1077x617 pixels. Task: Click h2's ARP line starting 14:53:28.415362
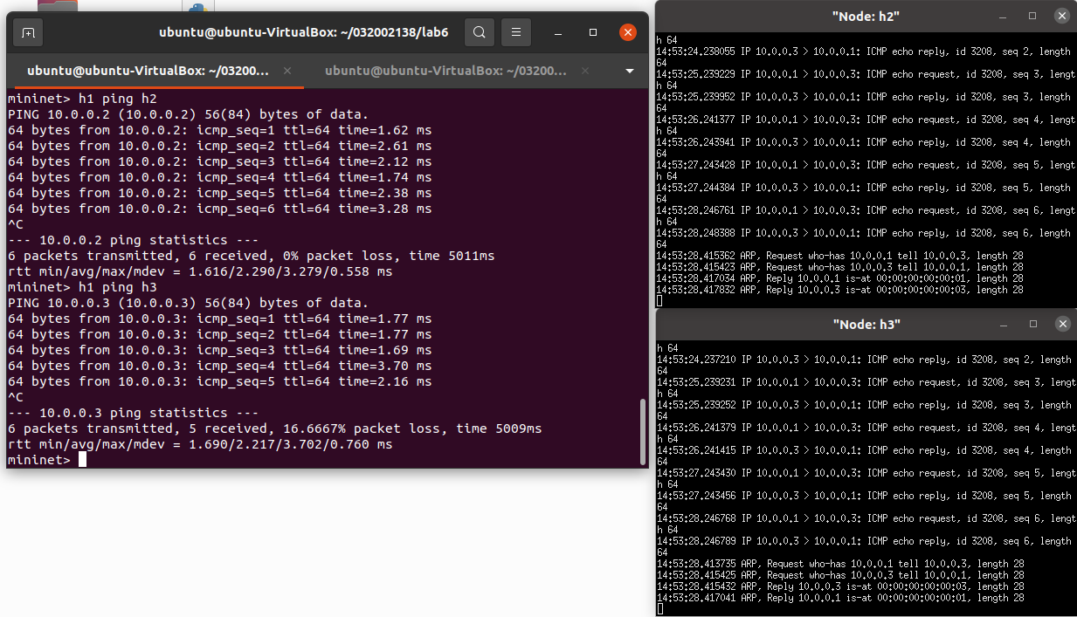tap(839, 256)
